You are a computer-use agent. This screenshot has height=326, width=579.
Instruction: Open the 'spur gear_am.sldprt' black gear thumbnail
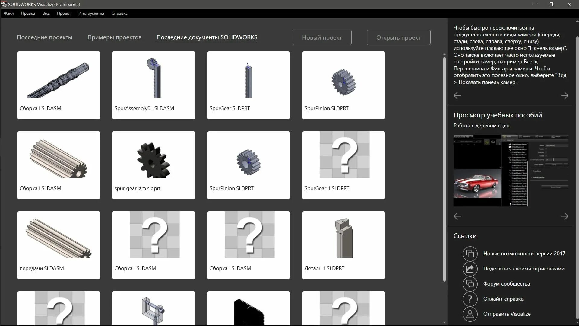pos(153,165)
